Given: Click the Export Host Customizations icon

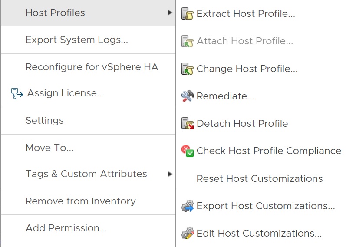Looking at the screenshot, I should [187, 206].
